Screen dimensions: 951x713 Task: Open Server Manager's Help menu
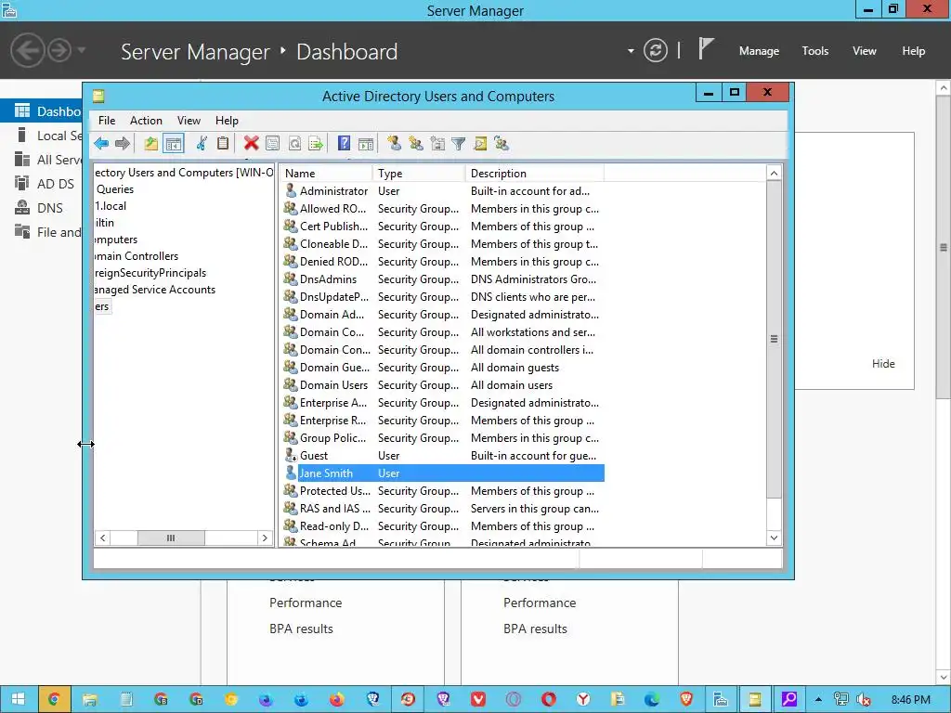tap(914, 51)
